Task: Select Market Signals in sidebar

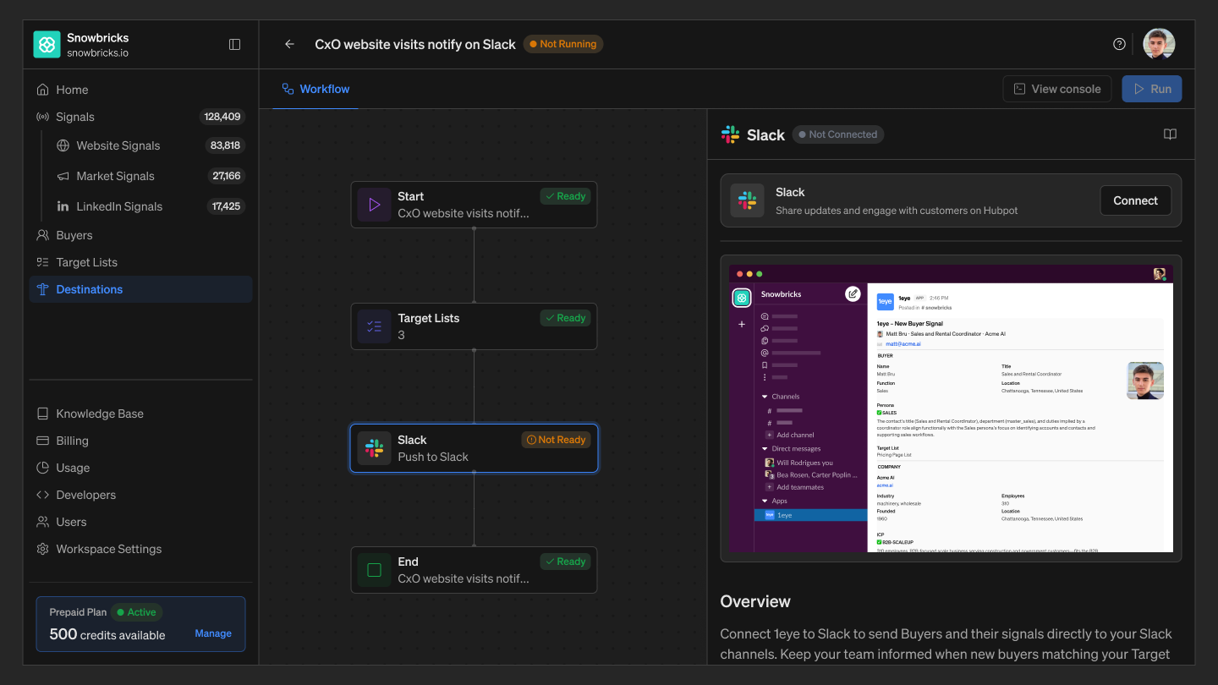Action: (x=151, y=176)
